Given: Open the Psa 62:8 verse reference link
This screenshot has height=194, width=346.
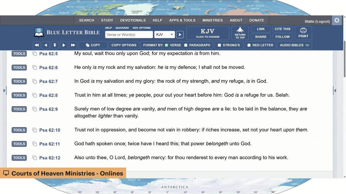Looking at the screenshot, I should [48, 95].
